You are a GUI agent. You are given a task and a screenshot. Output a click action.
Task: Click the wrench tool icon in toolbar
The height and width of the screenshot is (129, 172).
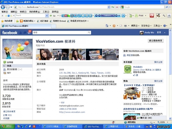[164, 16]
